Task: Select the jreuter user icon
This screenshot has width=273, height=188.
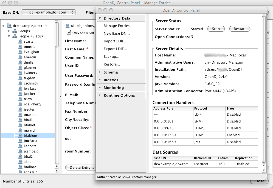Action: click(x=20, y=110)
